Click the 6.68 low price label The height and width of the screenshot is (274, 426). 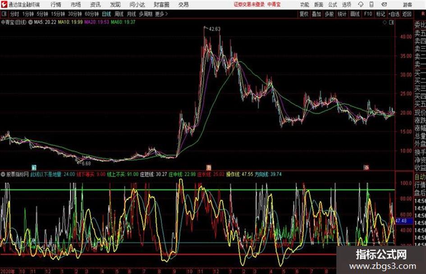coord(86,163)
